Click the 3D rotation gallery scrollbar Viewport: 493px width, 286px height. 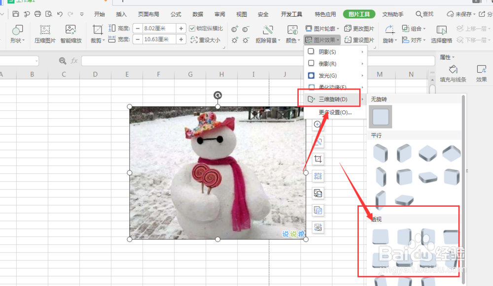pos(463,189)
